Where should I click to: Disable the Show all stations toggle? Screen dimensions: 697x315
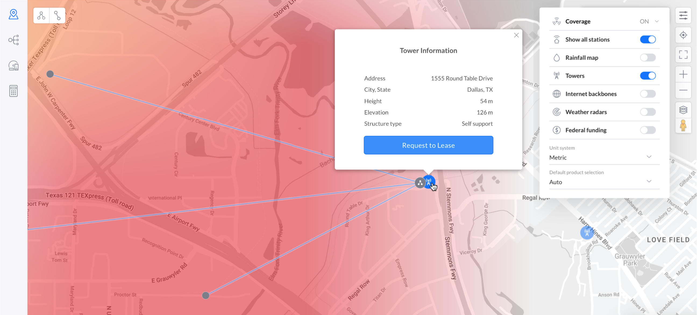648,39
